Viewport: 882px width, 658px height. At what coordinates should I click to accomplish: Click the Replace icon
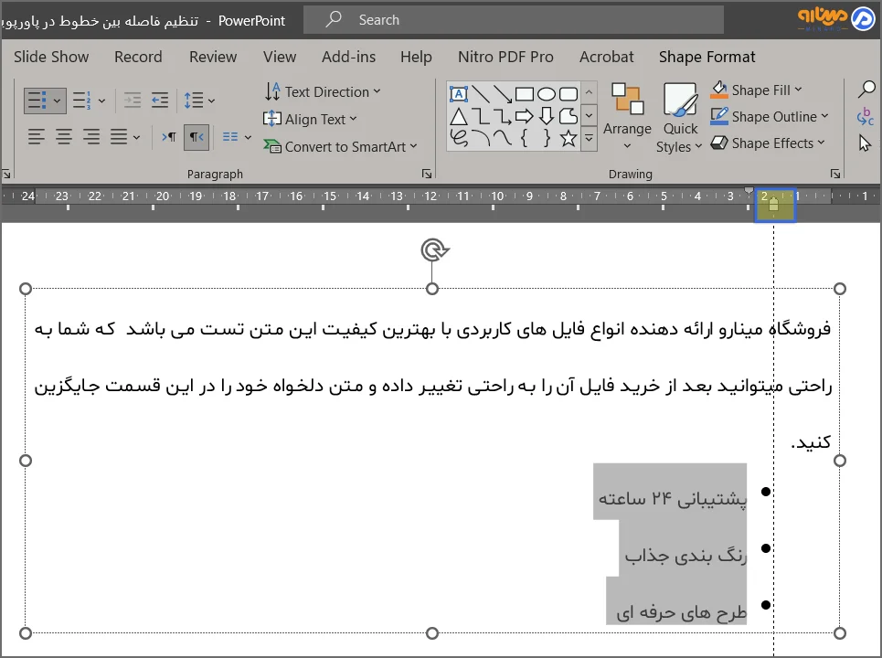866,116
